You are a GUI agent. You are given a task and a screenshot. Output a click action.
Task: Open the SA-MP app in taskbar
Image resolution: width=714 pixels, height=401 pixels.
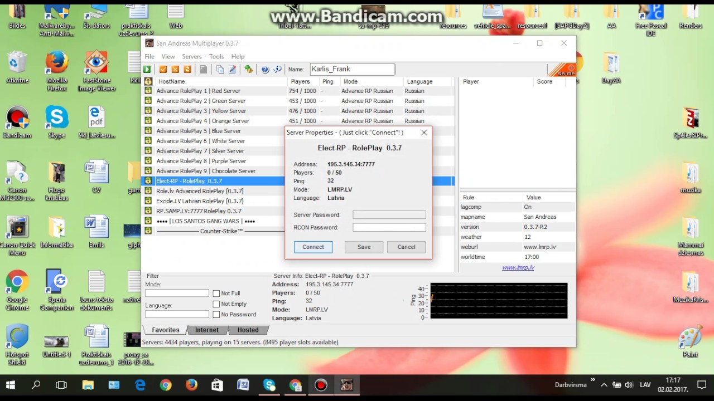click(x=346, y=385)
